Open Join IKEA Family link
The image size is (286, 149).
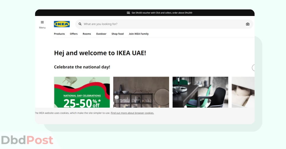(x=139, y=34)
